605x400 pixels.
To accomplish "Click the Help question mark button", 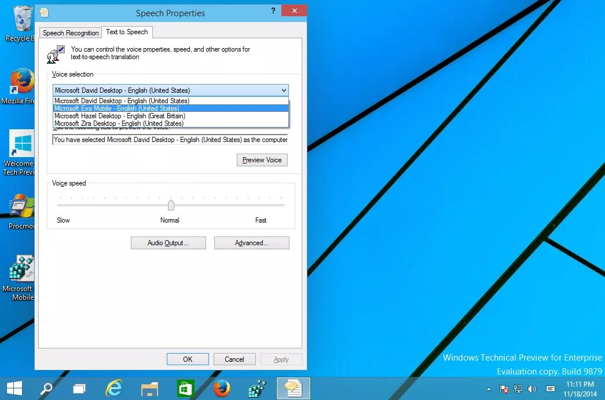I will (x=273, y=10).
